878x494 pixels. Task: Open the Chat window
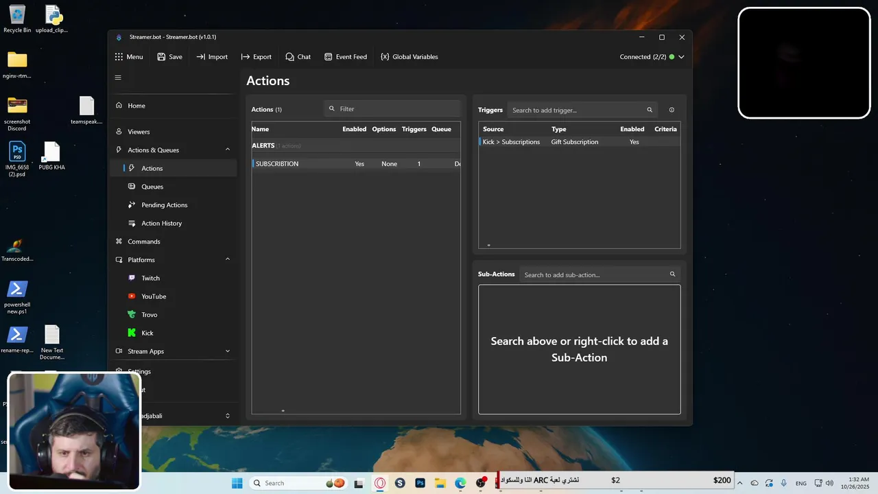(298, 57)
